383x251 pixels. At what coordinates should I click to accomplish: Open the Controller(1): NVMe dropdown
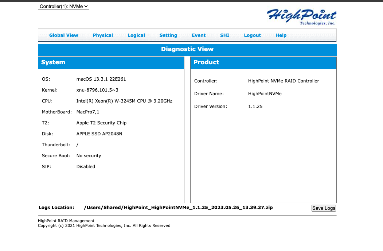point(63,6)
